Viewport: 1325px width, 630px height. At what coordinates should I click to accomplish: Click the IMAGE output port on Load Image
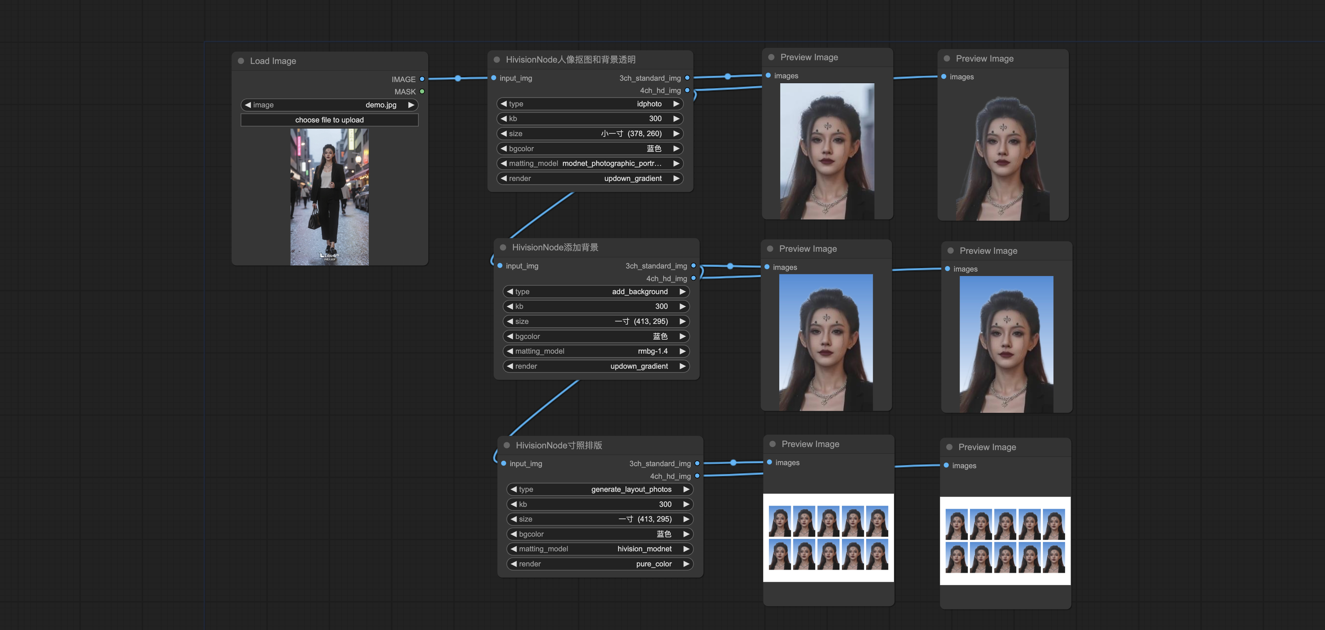pyautogui.click(x=422, y=79)
